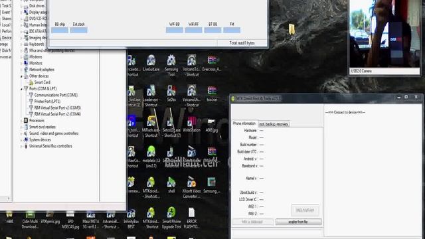Click the WiFi RF status indicator bar
The width and height of the screenshot is (425, 239).
click(193, 31)
